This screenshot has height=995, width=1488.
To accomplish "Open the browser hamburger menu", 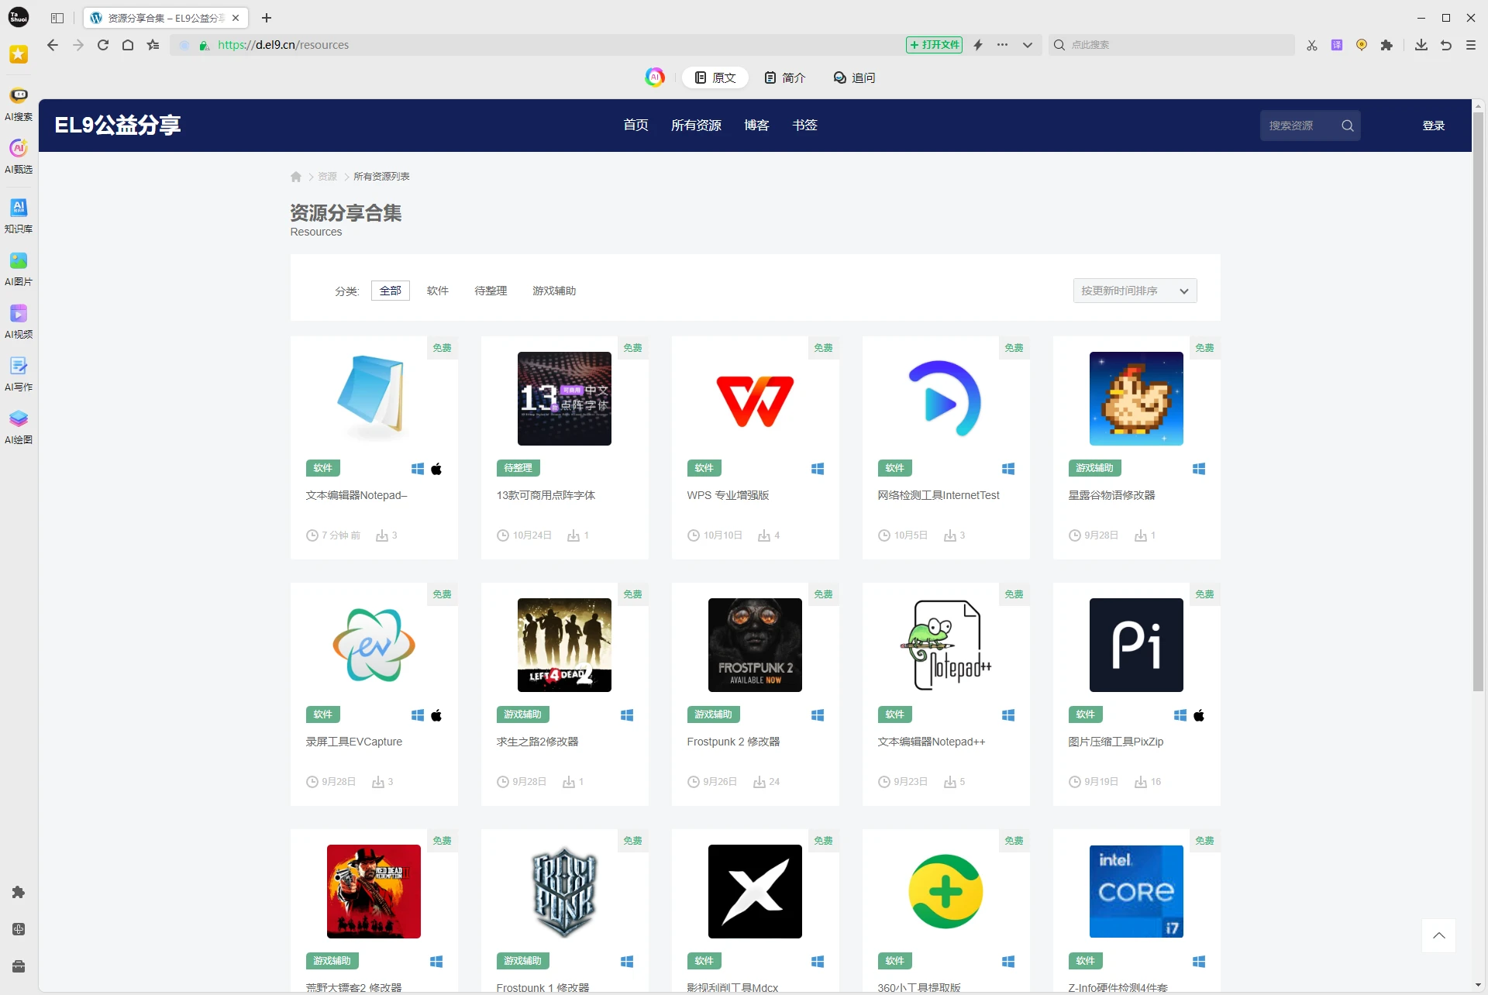I will click(1471, 45).
